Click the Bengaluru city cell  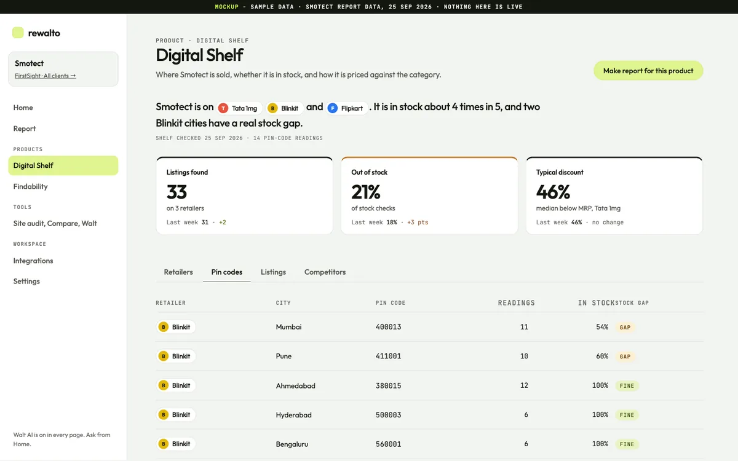[292, 444]
